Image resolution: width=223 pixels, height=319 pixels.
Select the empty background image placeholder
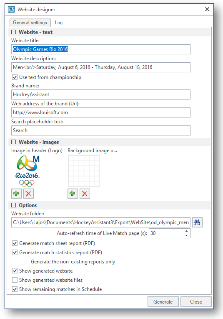click(x=84, y=171)
